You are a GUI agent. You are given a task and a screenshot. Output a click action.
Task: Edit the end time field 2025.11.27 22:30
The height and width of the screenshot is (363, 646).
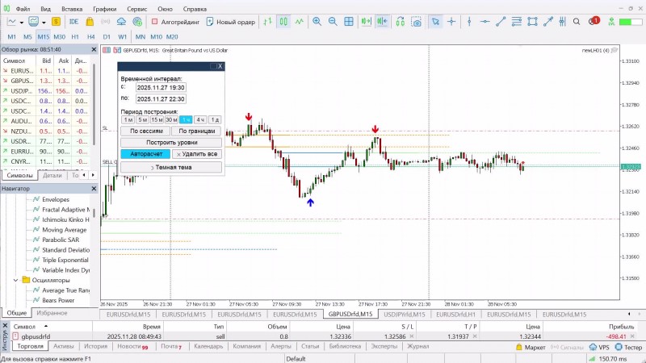click(161, 99)
